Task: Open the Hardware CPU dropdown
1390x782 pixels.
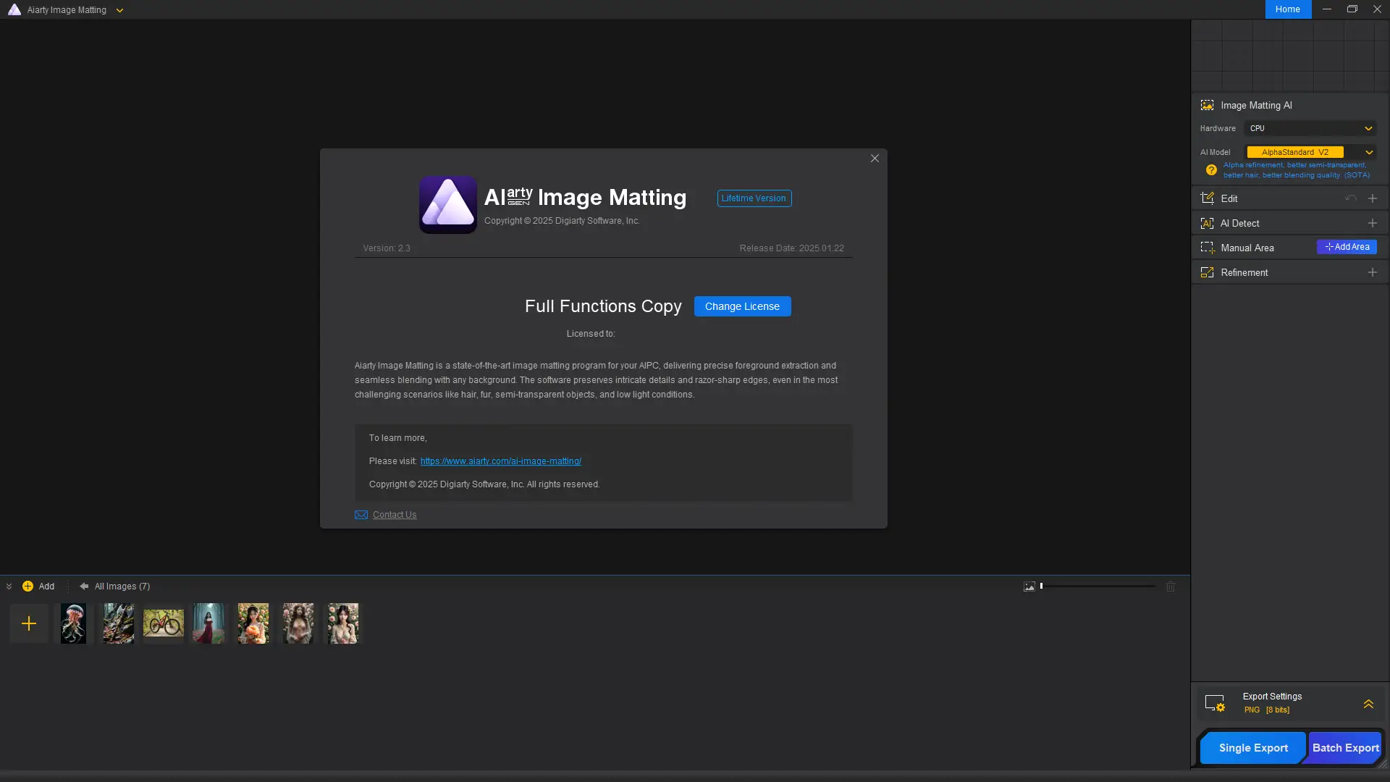Action: tap(1310, 128)
